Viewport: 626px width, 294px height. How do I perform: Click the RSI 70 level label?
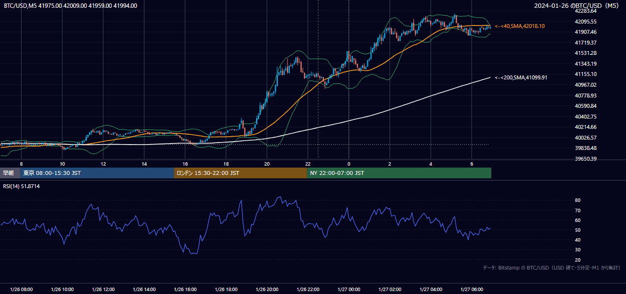[578, 210]
